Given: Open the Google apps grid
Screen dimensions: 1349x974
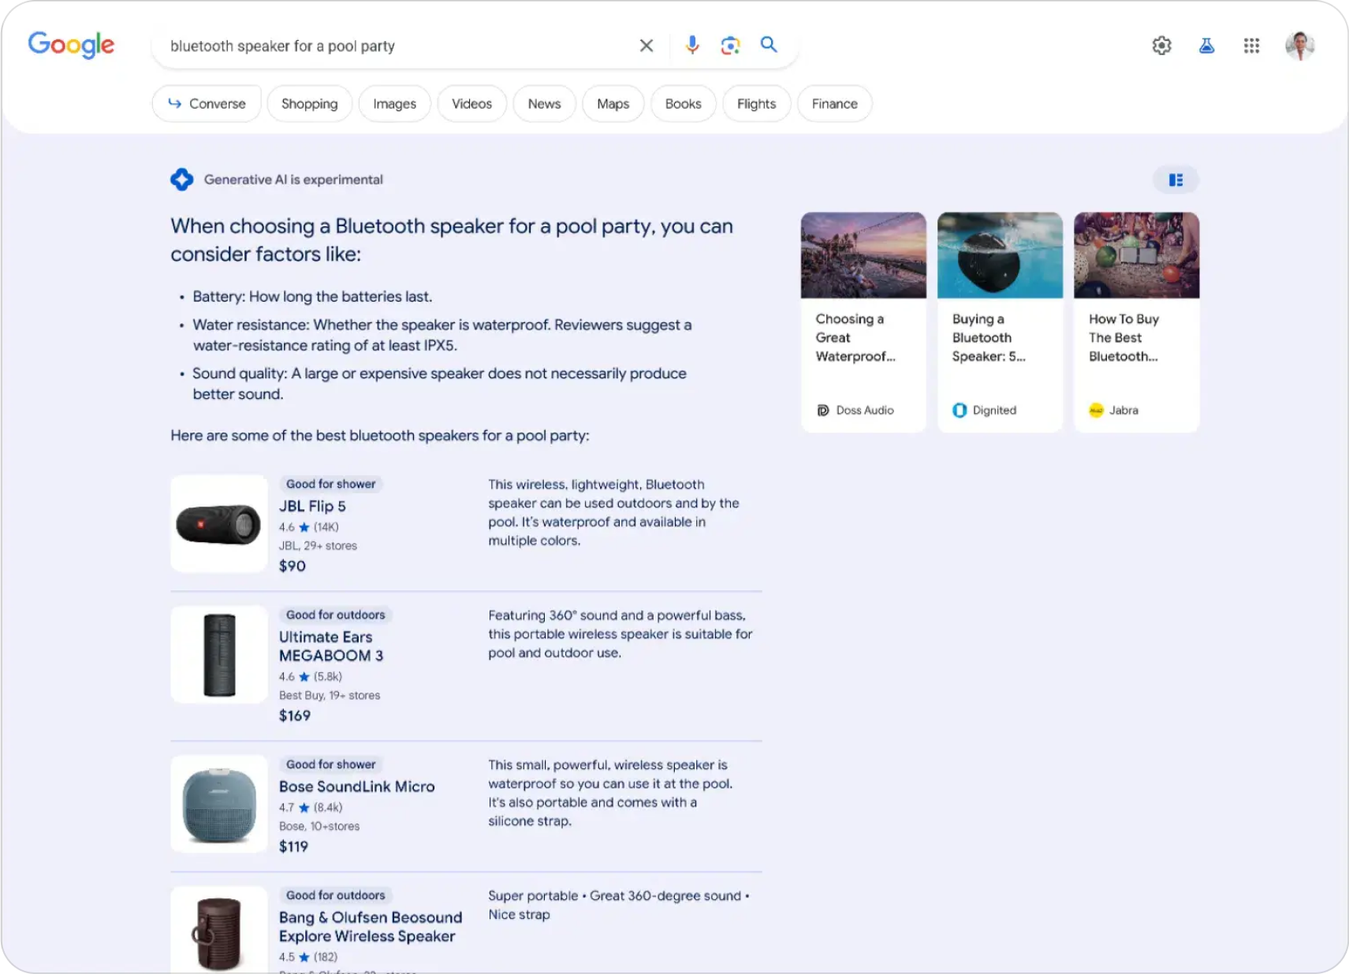Looking at the screenshot, I should coord(1251,46).
